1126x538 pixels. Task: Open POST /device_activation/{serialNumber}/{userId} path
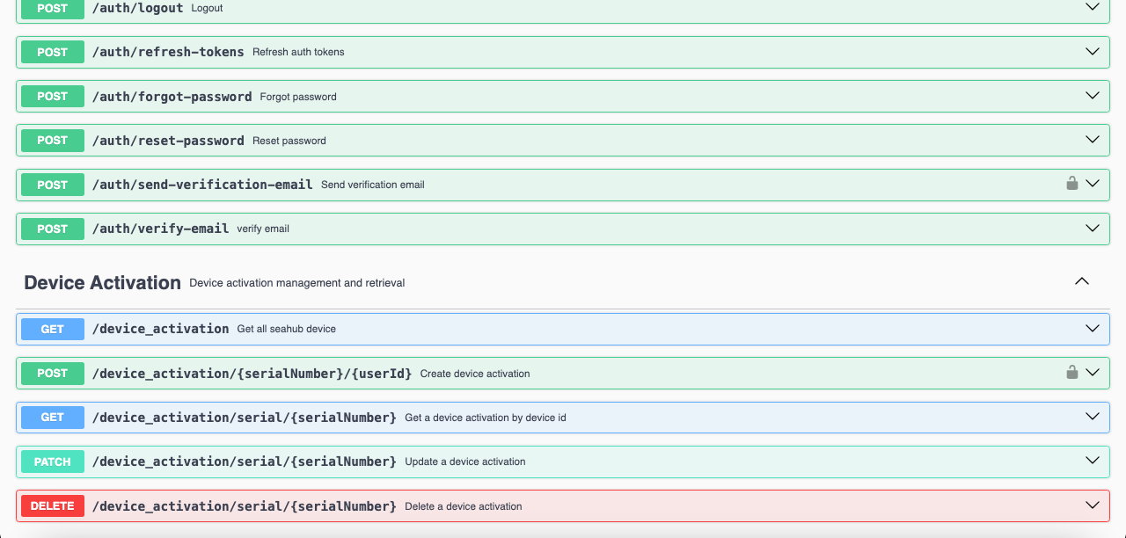point(252,374)
